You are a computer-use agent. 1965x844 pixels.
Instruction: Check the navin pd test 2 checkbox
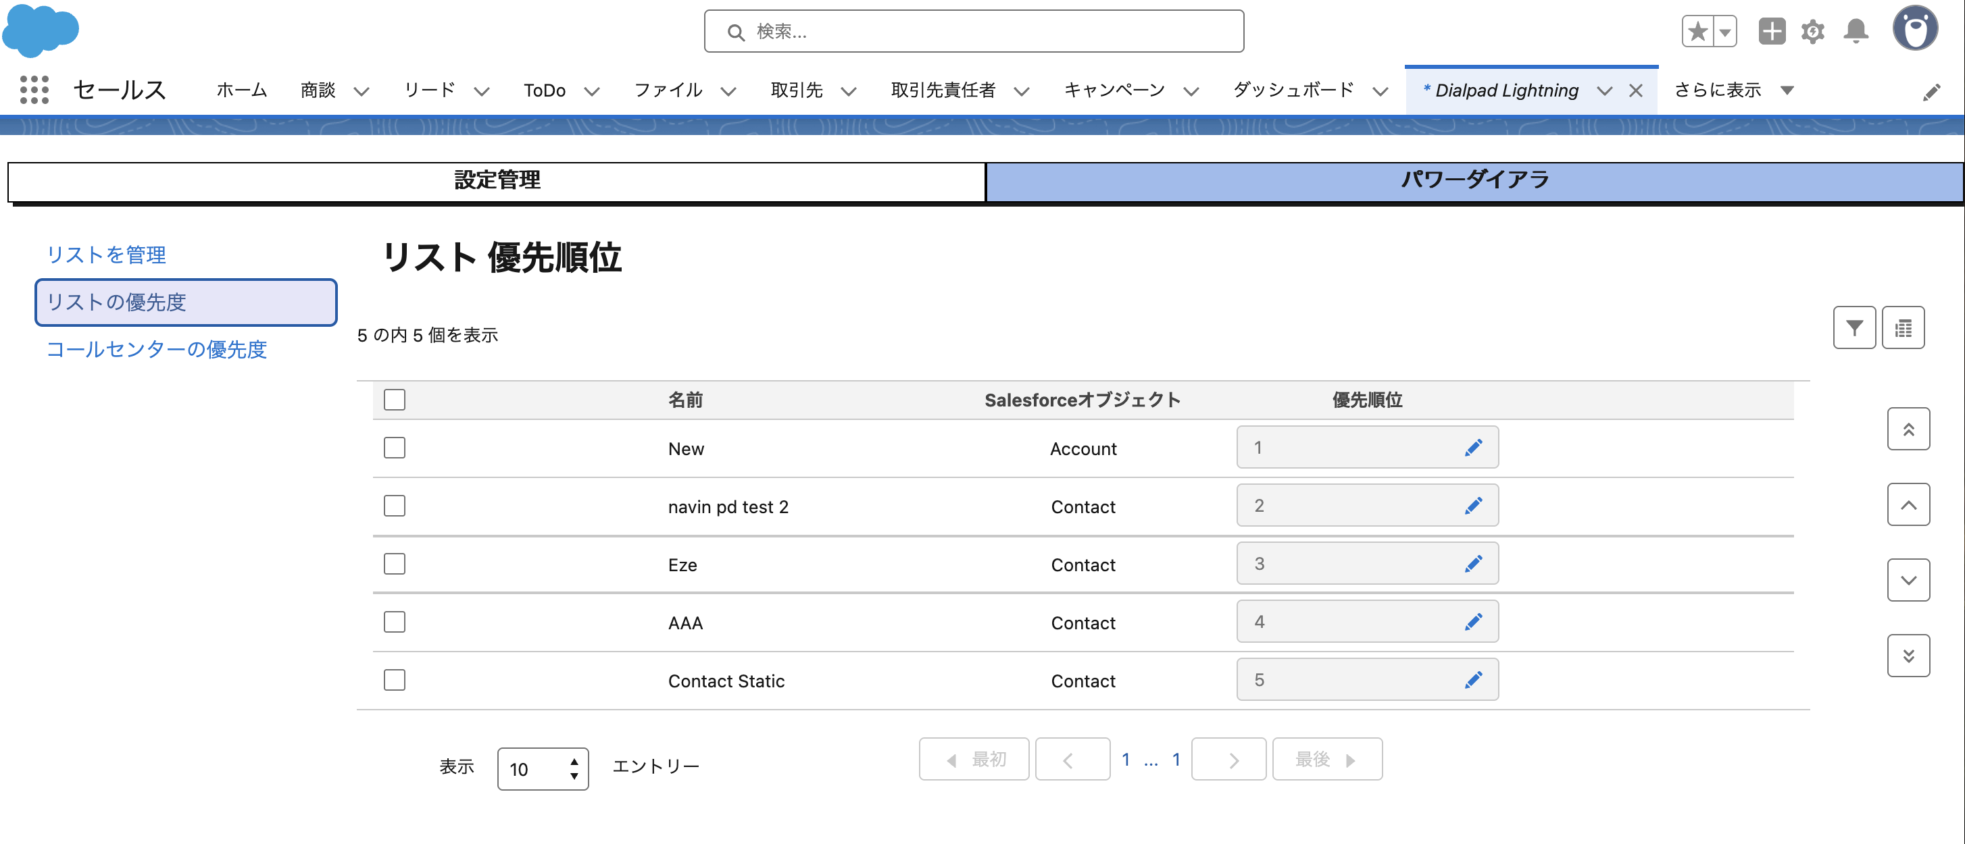(x=395, y=506)
